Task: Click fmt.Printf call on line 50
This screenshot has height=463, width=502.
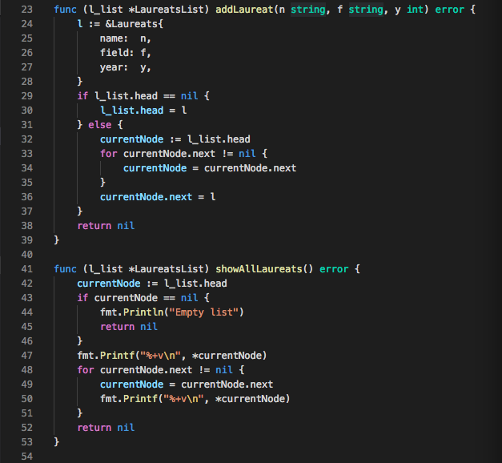Action: [x=195, y=399]
